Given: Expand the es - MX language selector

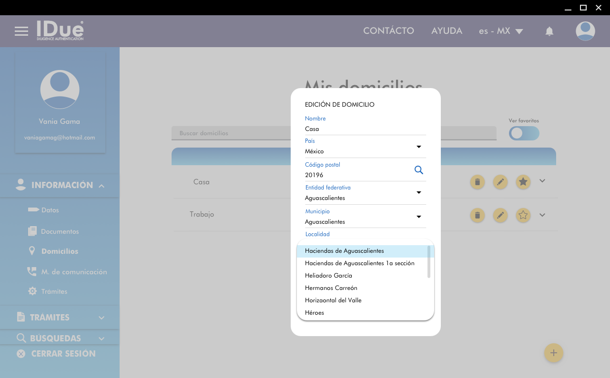Looking at the screenshot, I should coord(501,31).
